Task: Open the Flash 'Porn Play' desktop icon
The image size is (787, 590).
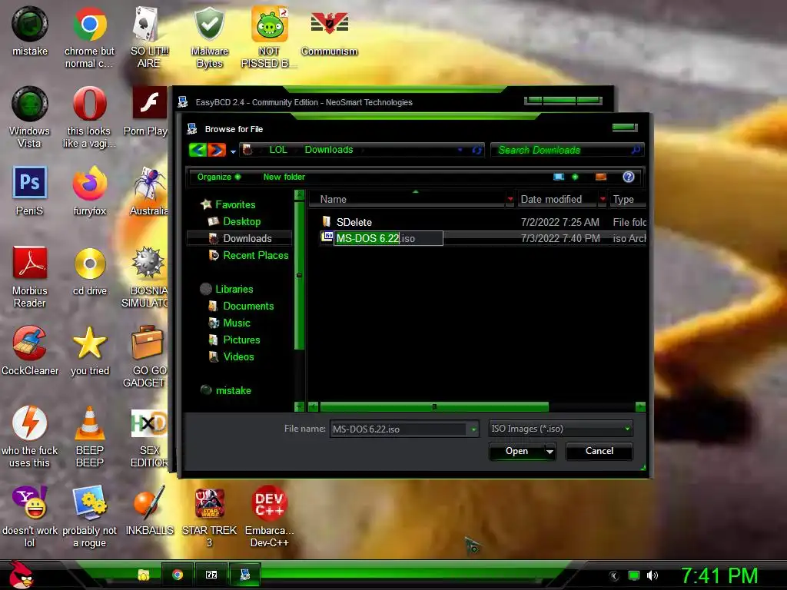Action: [147, 111]
